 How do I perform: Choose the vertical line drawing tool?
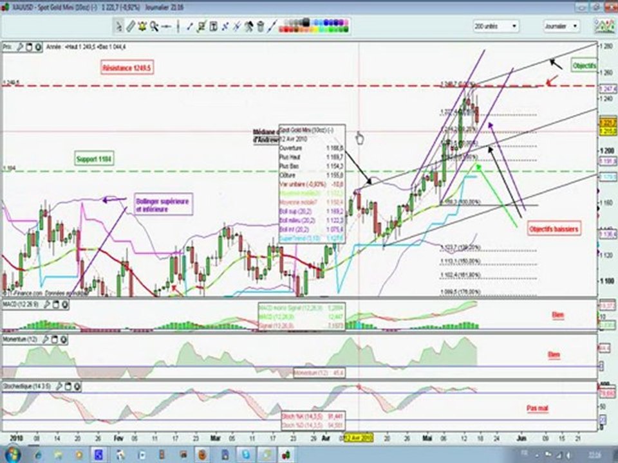(178, 26)
